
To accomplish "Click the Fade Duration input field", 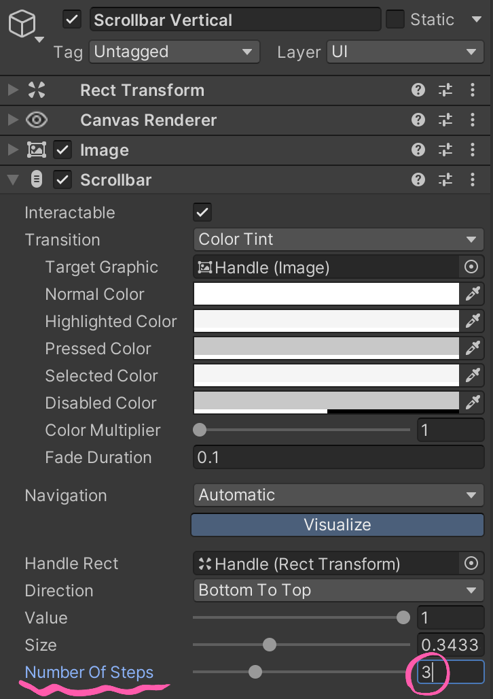I will coord(337,458).
